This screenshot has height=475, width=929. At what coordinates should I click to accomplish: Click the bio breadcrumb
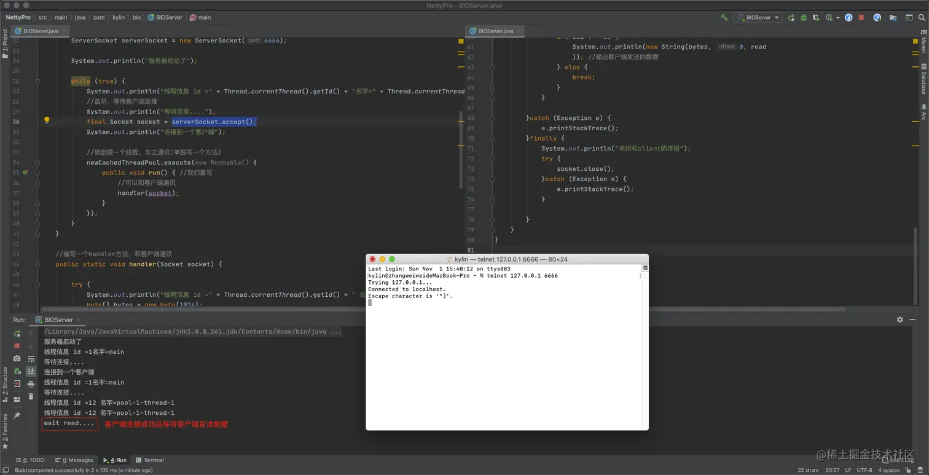pos(136,17)
